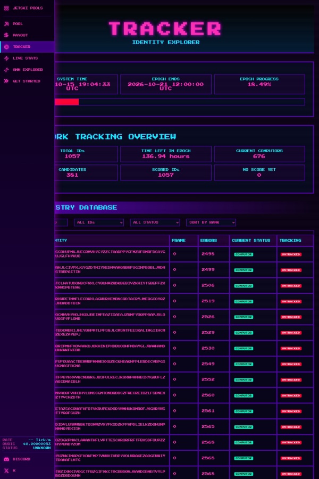Image resolution: width=319 pixels, height=479 pixels.
Task: Open Discord via its sidebar icon
Action: pyautogui.click(x=6, y=459)
